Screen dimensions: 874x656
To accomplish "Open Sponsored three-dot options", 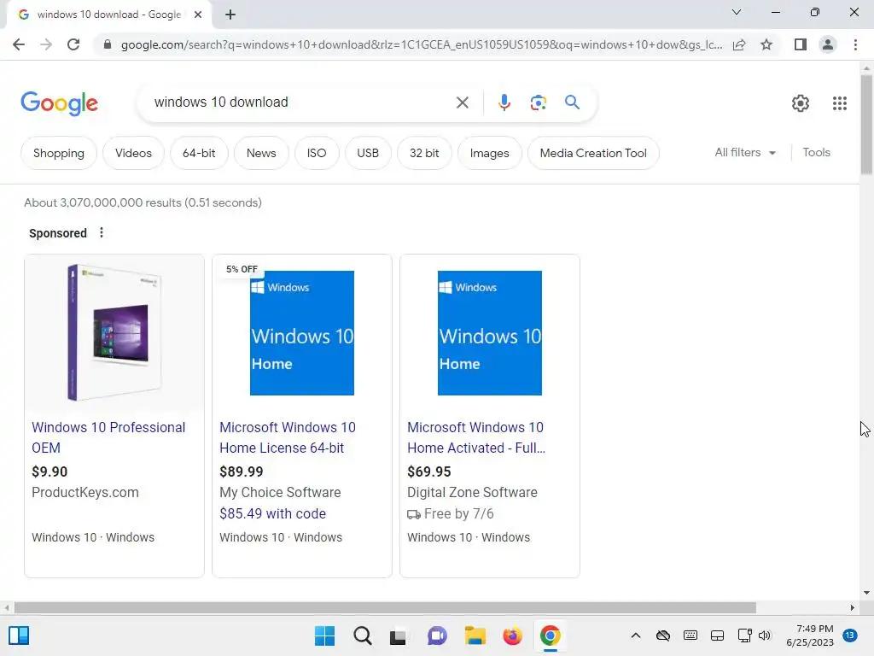I will tap(102, 232).
